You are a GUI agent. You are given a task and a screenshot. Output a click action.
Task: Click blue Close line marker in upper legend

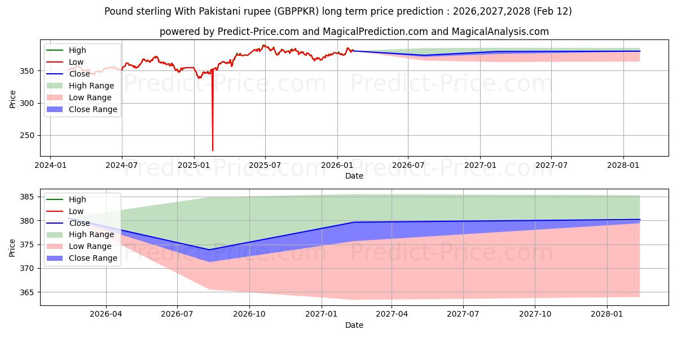pyautogui.click(x=56, y=74)
